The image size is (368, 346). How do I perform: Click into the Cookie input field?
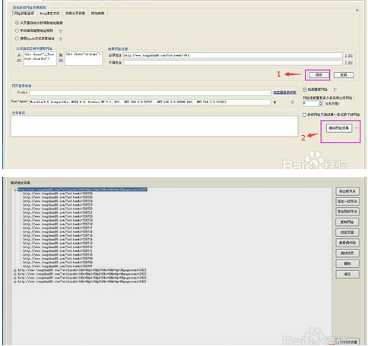pyautogui.click(x=151, y=93)
